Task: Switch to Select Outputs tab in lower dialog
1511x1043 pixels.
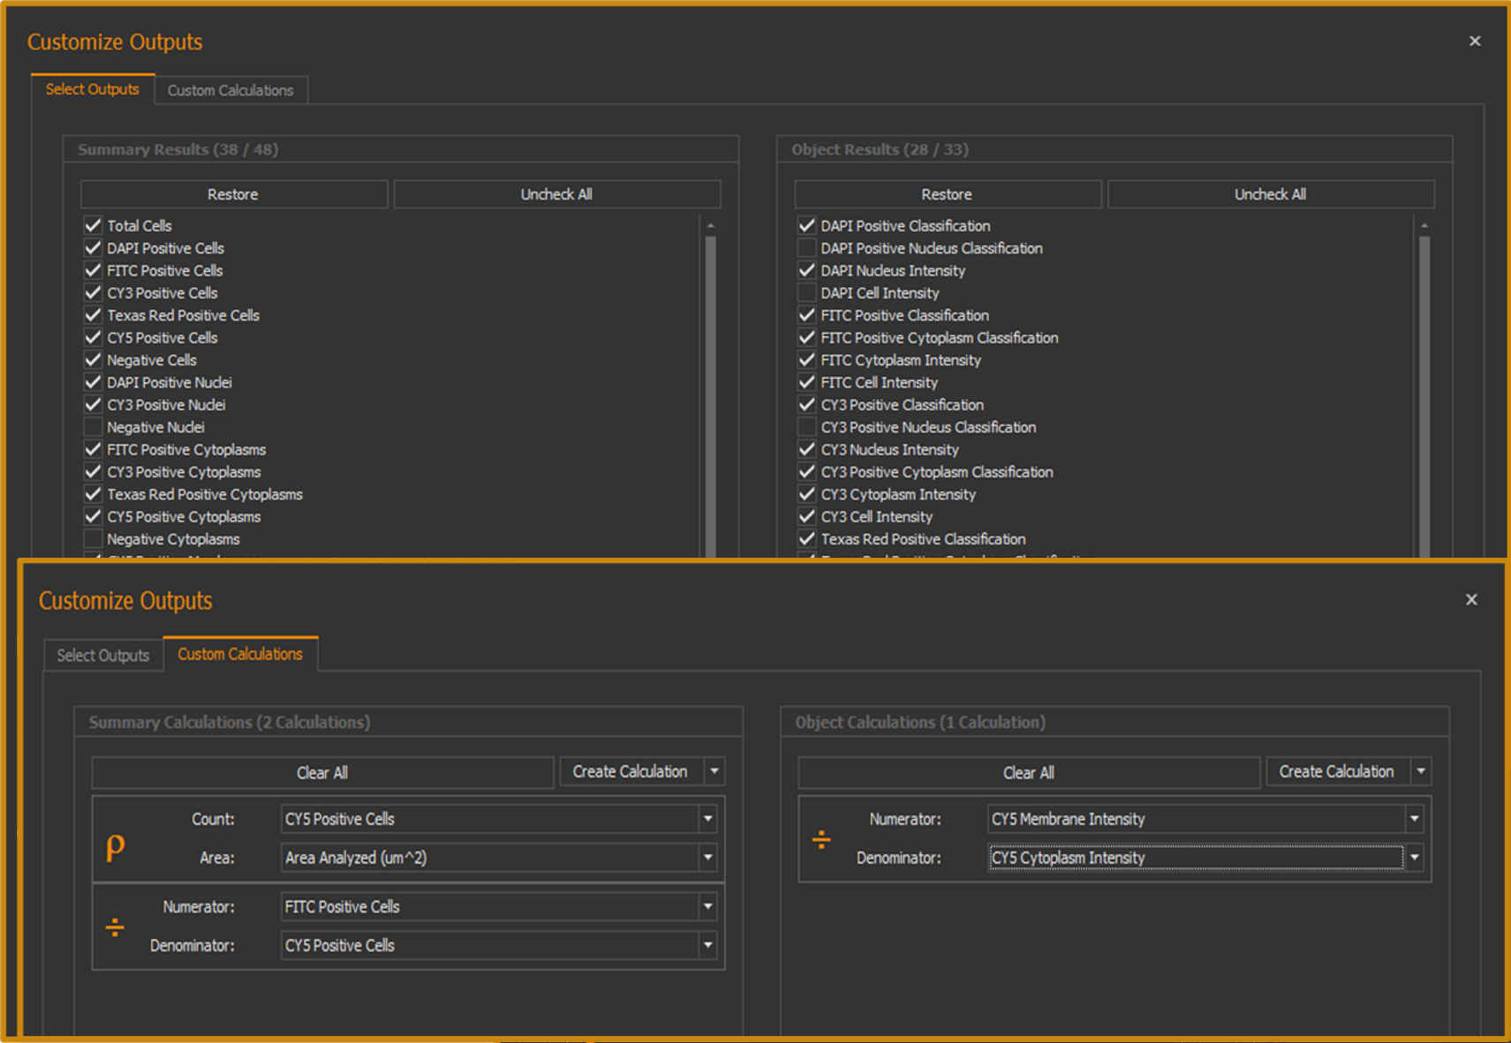Action: [103, 656]
